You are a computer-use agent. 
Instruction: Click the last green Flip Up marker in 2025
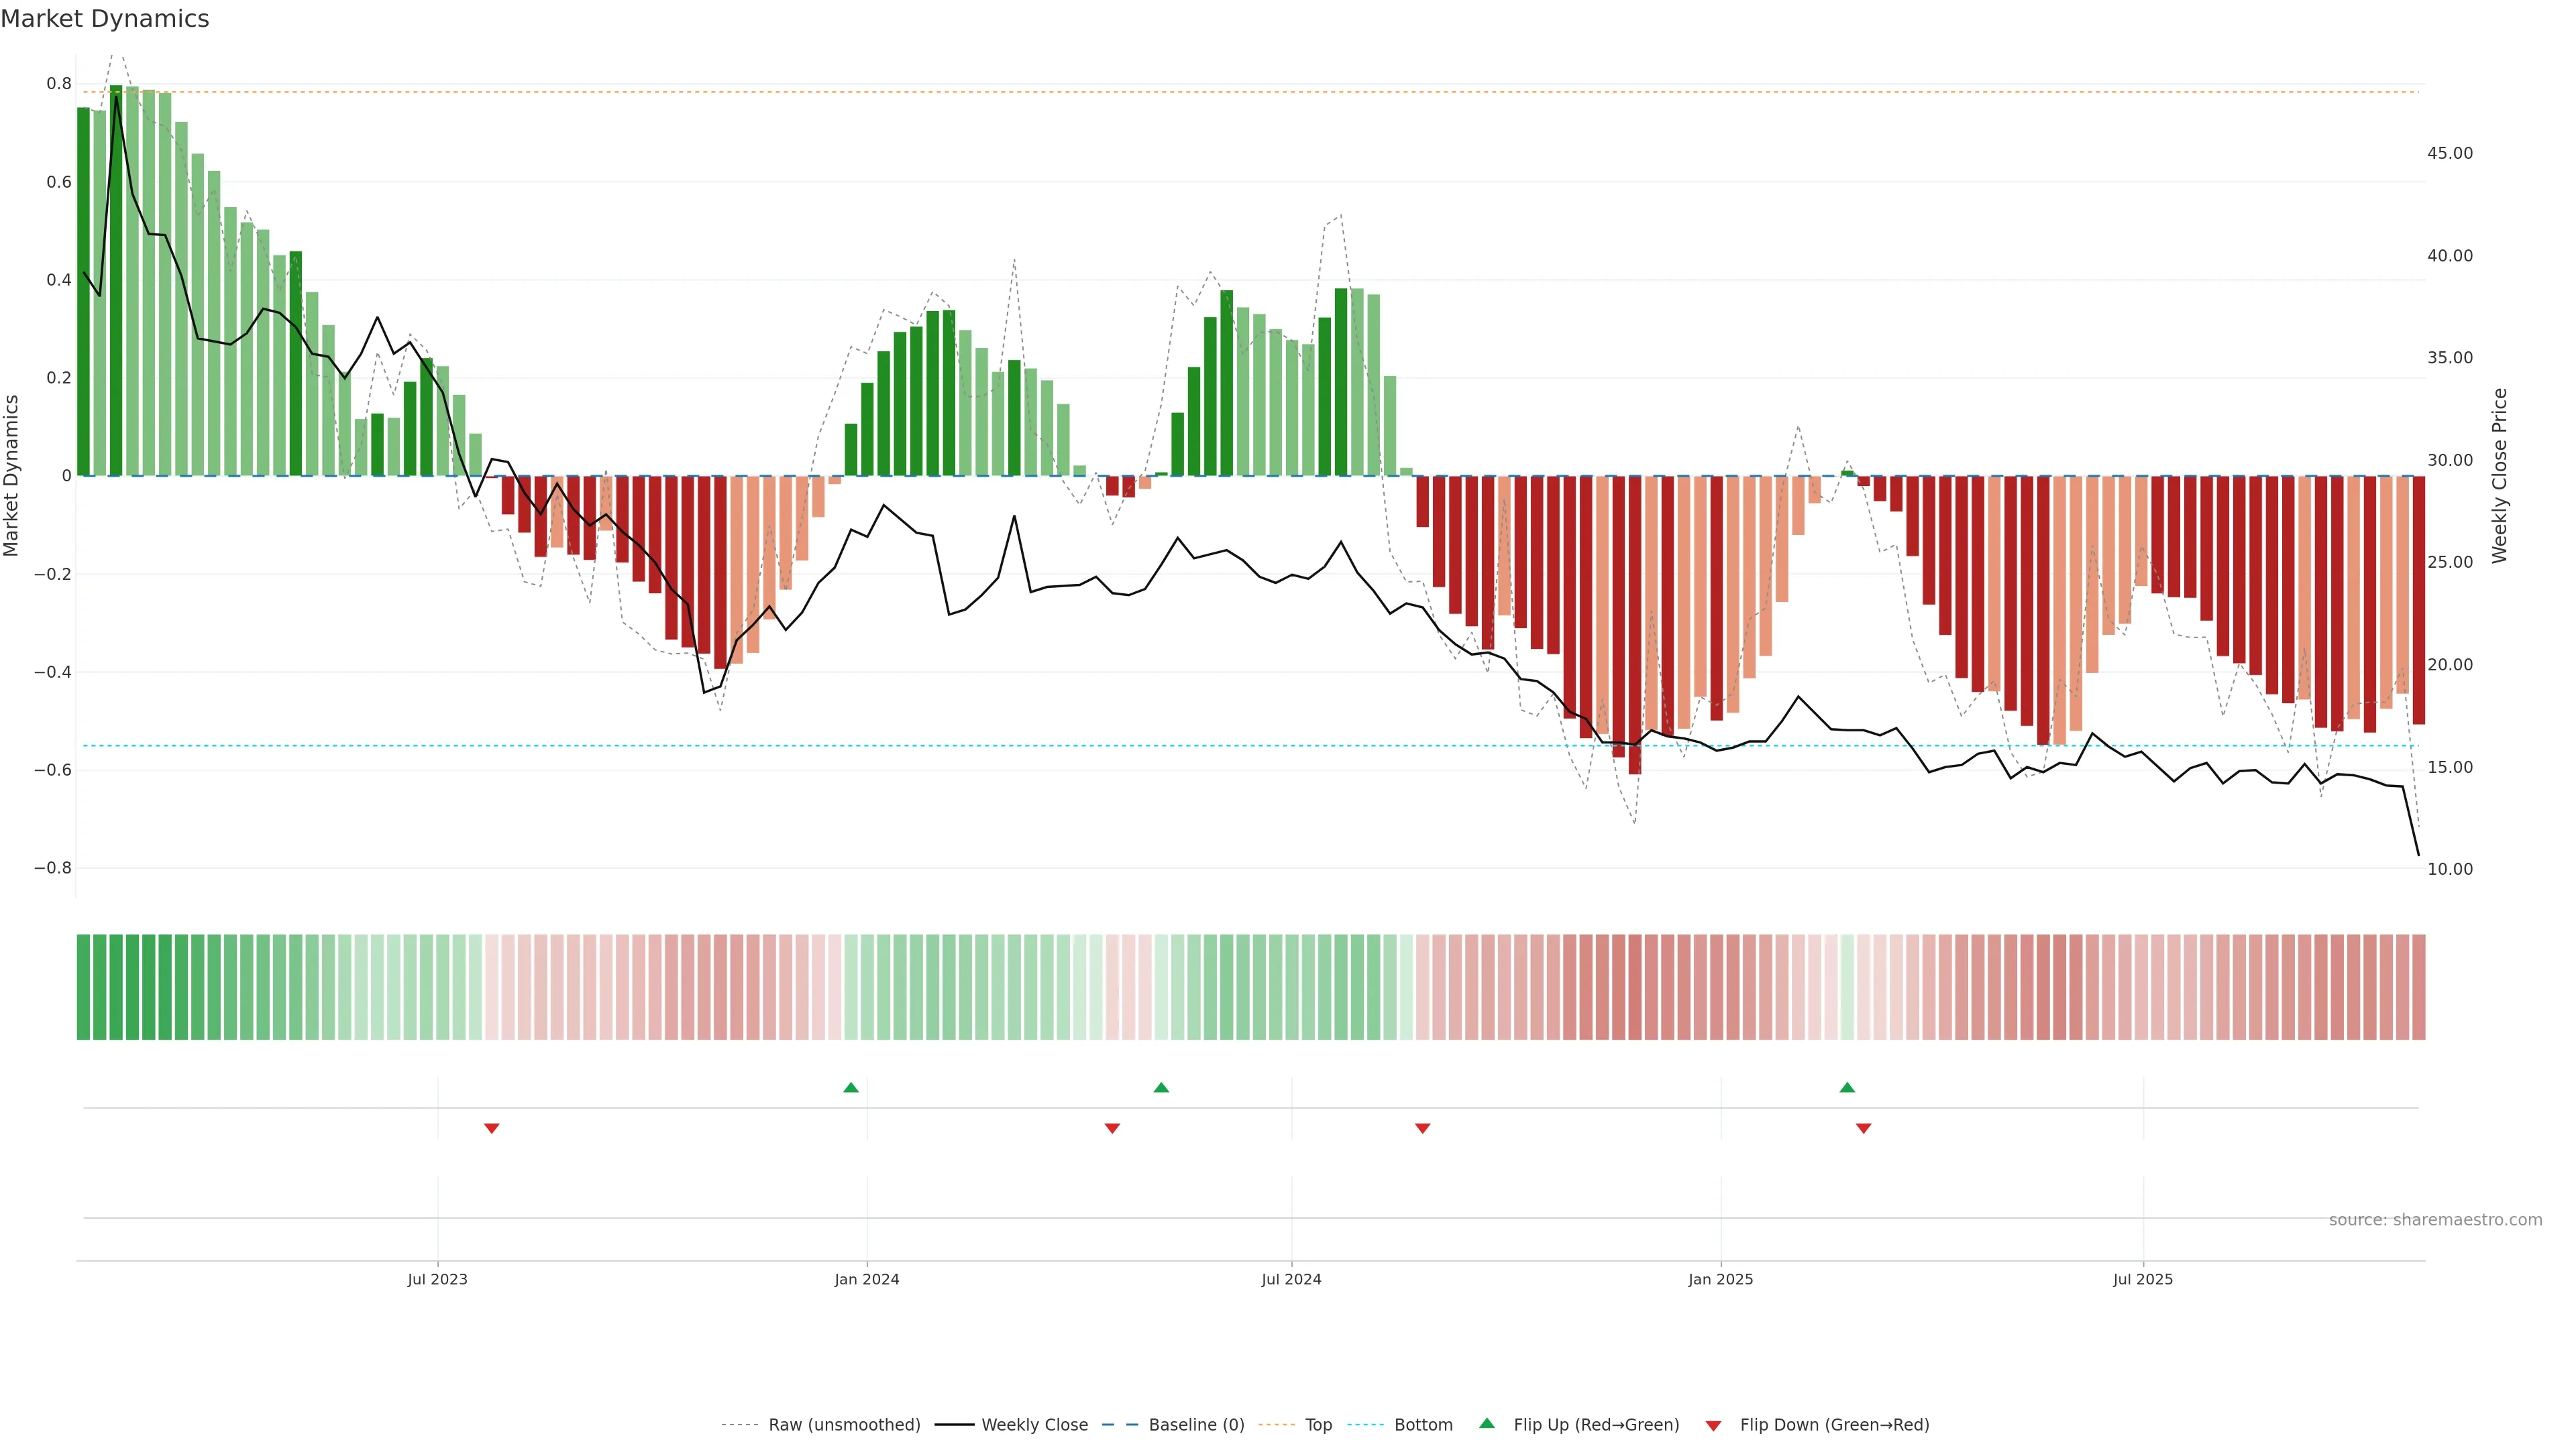(x=1847, y=1087)
